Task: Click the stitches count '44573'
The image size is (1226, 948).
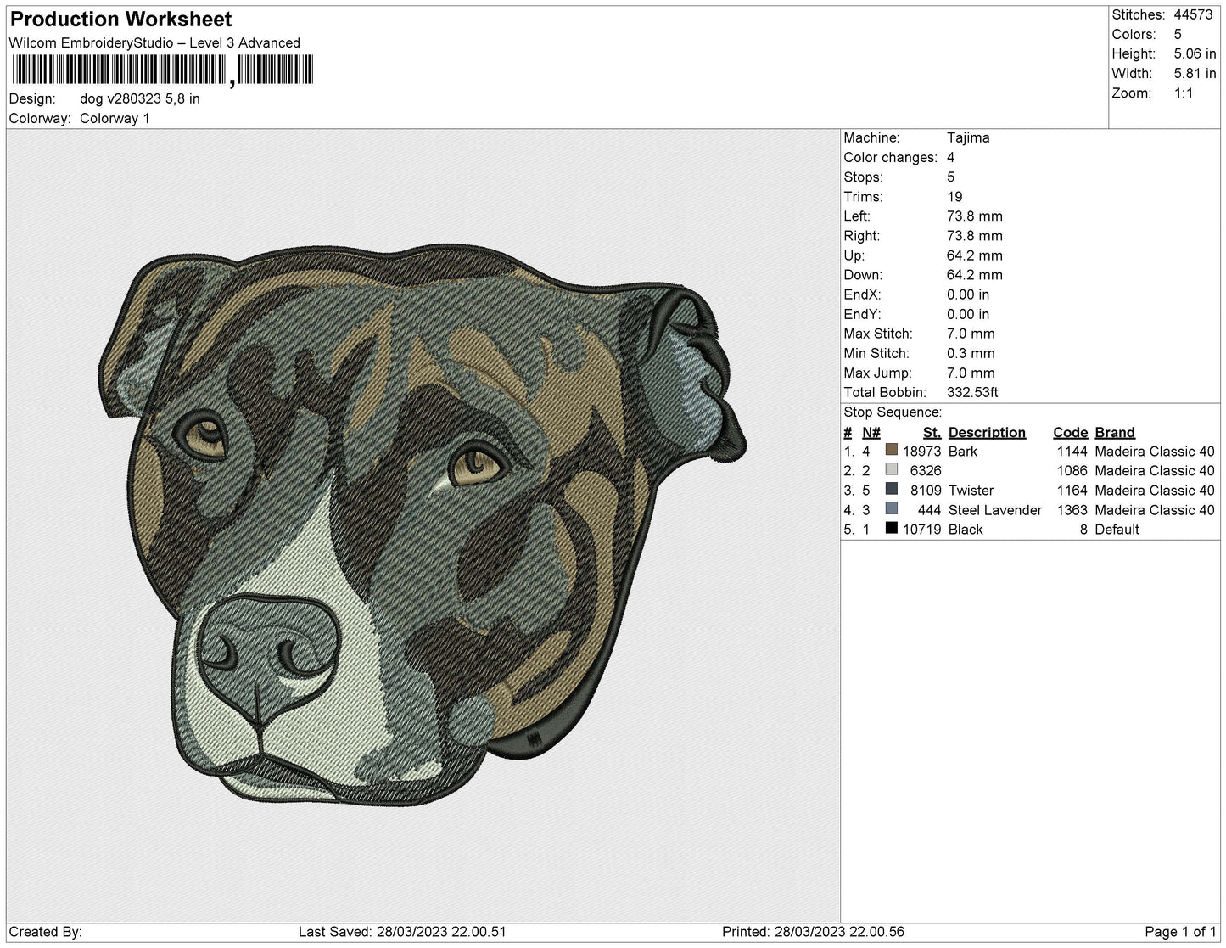Action: (1193, 14)
